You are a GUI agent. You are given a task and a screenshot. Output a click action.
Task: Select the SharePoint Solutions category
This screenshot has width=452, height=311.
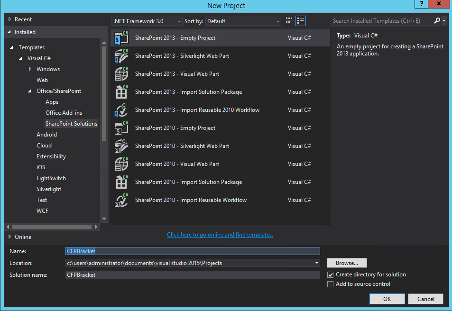point(71,124)
